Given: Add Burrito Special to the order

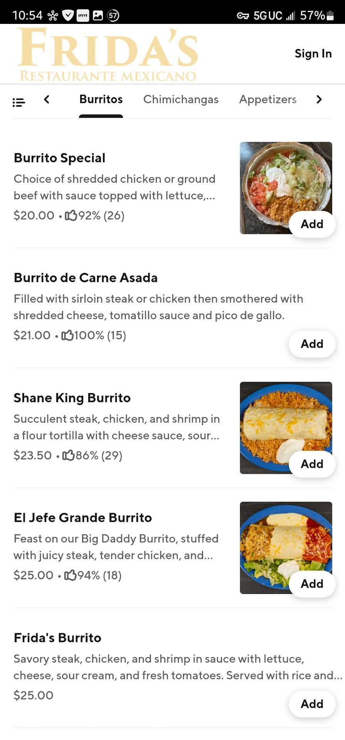Looking at the screenshot, I should tap(312, 224).
